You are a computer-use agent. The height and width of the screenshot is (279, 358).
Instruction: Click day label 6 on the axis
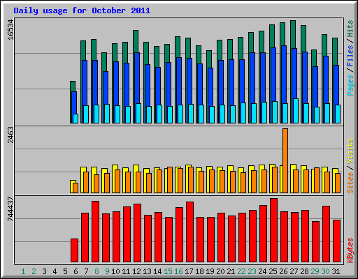[x=76, y=271]
